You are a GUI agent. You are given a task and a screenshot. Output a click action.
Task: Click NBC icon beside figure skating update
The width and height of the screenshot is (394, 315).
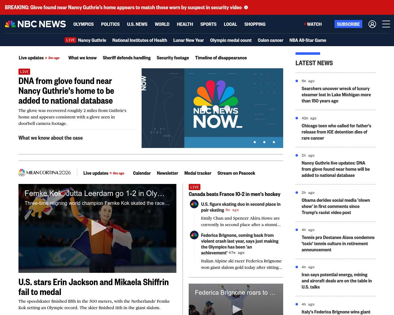pos(194,204)
